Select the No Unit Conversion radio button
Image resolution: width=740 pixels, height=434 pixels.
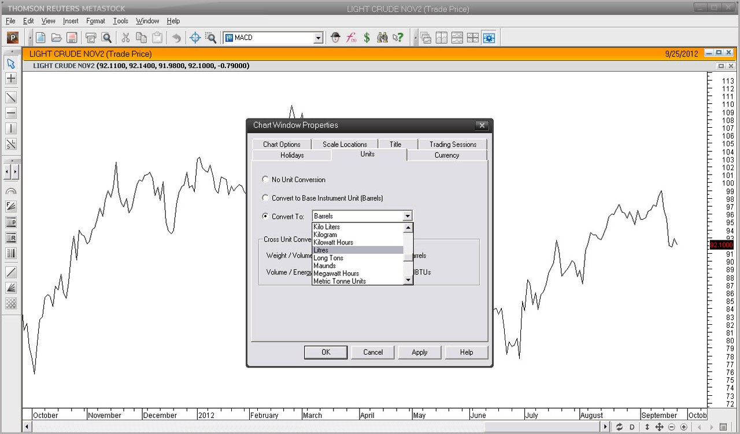[265, 180]
